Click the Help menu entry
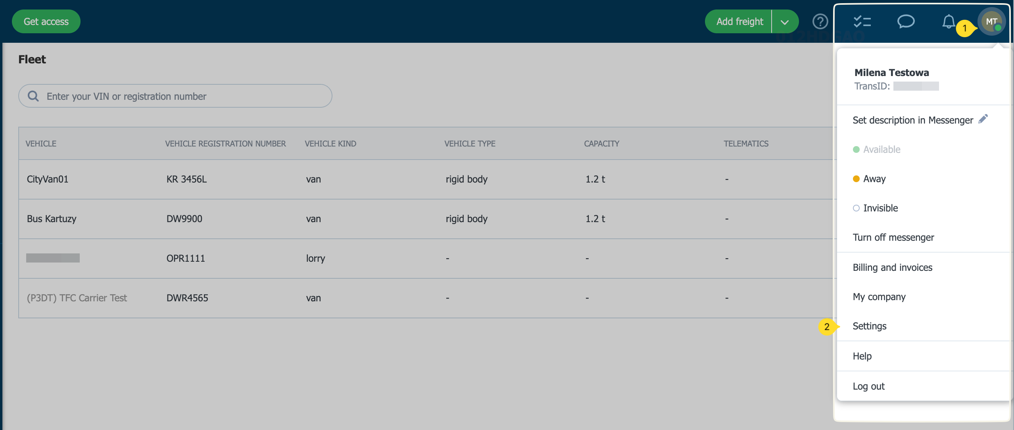1014x430 pixels. tap(862, 356)
